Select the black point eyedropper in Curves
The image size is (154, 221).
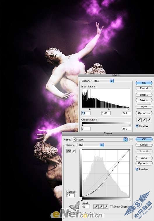tap(96, 207)
